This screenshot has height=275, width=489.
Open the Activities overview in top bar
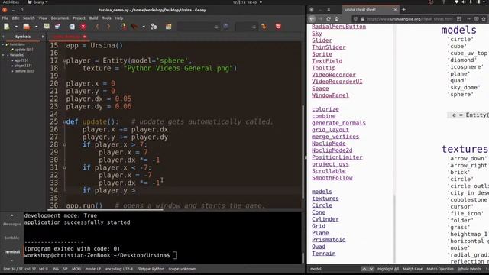pyautogui.click(x=11, y=2)
